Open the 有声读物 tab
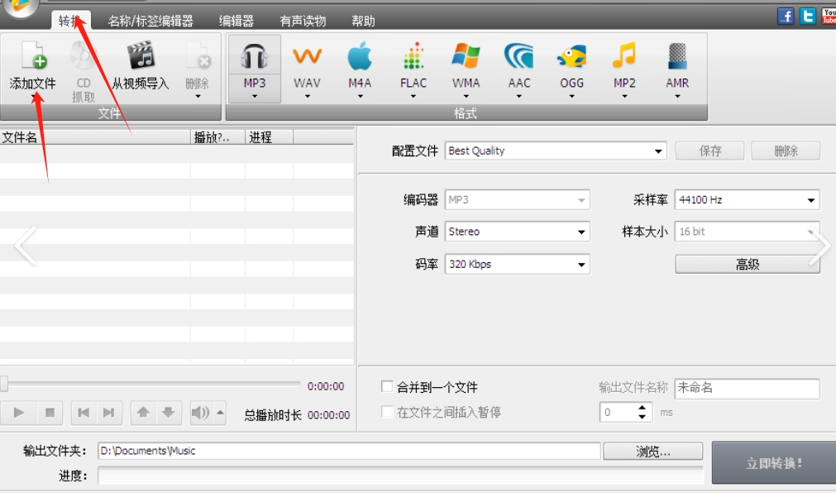The width and height of the screenshot is (836, 493). click(303, 21)
